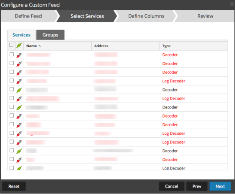The width and height of the screenshot is (235, 194).
Task: Click the red plug icon of the first Log Decoder row
Action: pos(19,81)
